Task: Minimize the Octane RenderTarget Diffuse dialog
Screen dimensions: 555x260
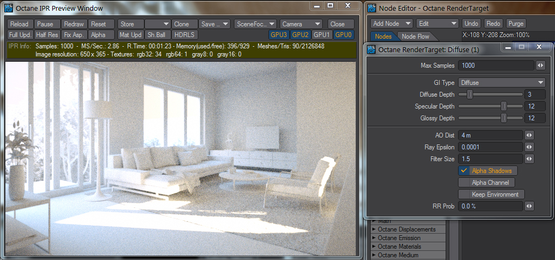Action: click(509, 47)
